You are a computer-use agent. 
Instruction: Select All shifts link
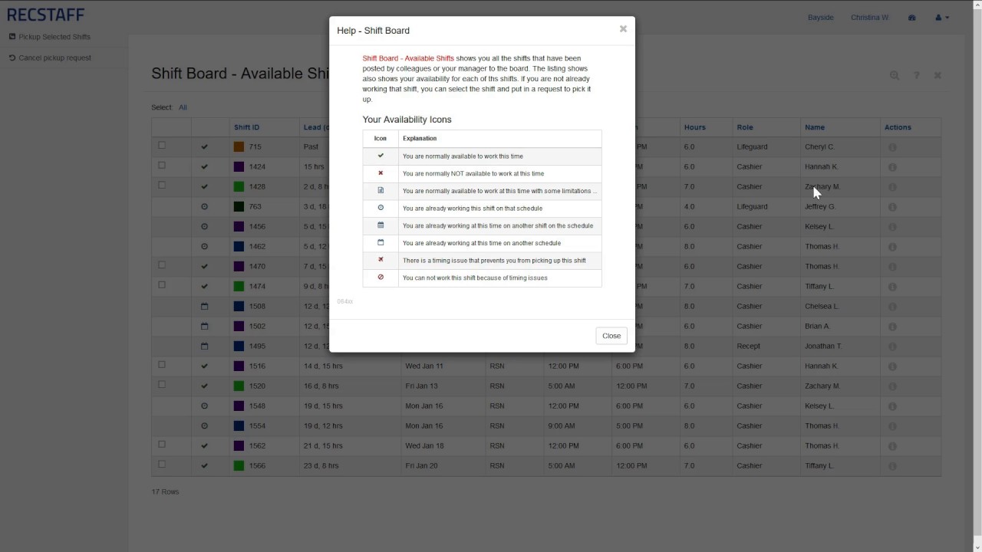(x=183, y=107)
